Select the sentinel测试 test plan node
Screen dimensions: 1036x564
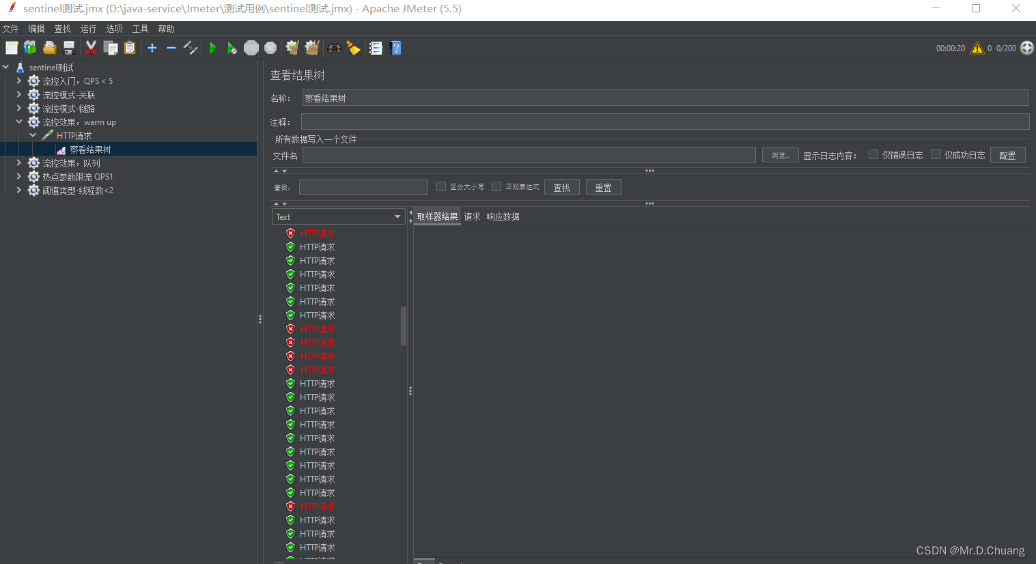pyautogui.click(x=51, y=68)
